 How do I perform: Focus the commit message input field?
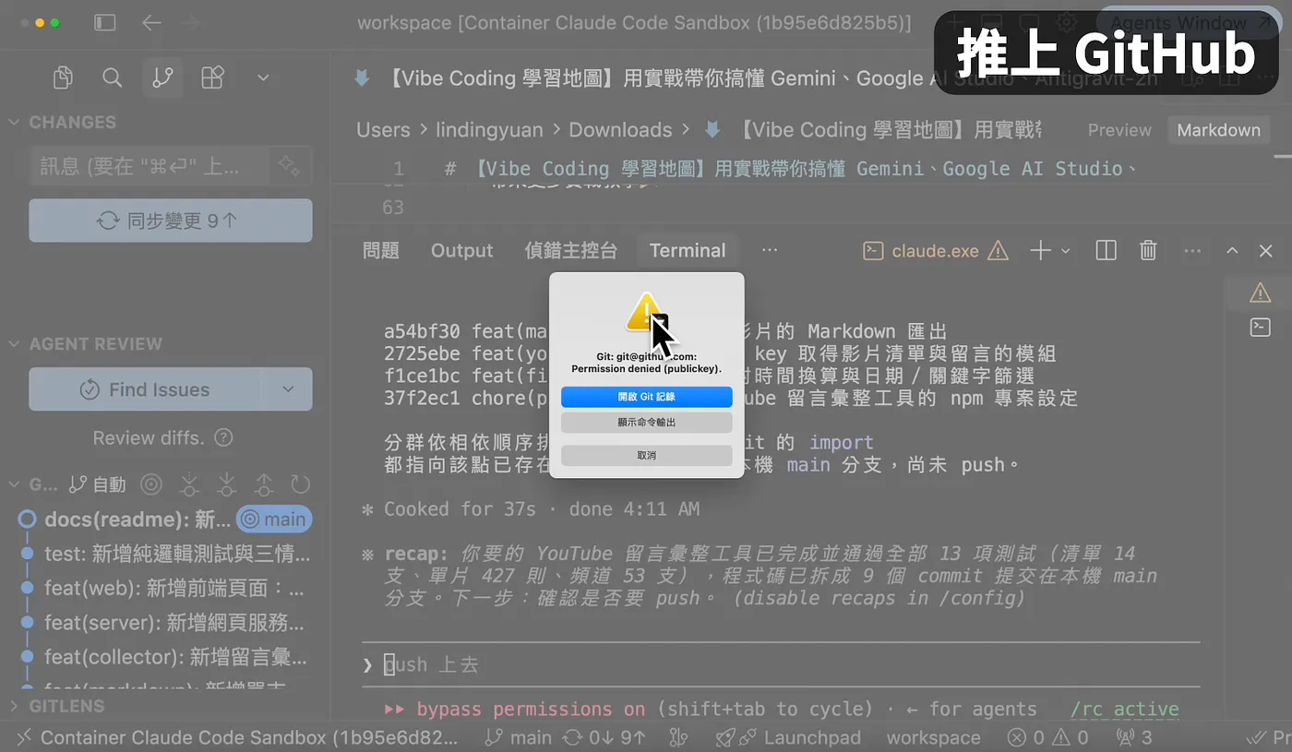(x=150, y=166)
